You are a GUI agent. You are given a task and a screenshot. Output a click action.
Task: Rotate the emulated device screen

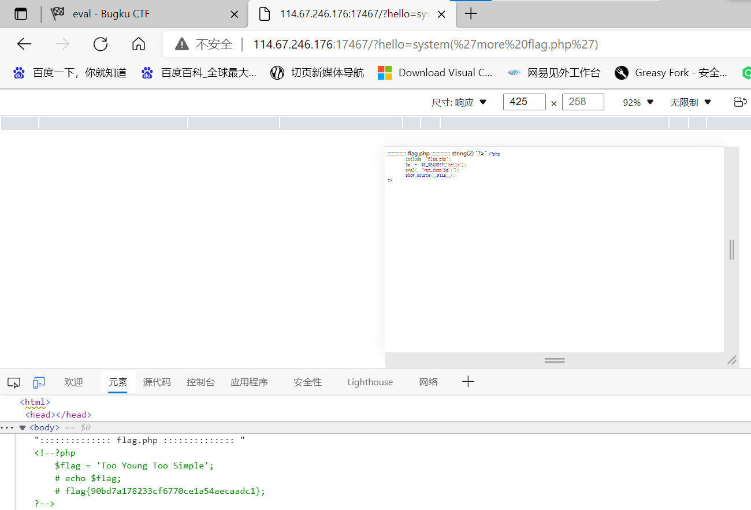(x=740, y=102)
